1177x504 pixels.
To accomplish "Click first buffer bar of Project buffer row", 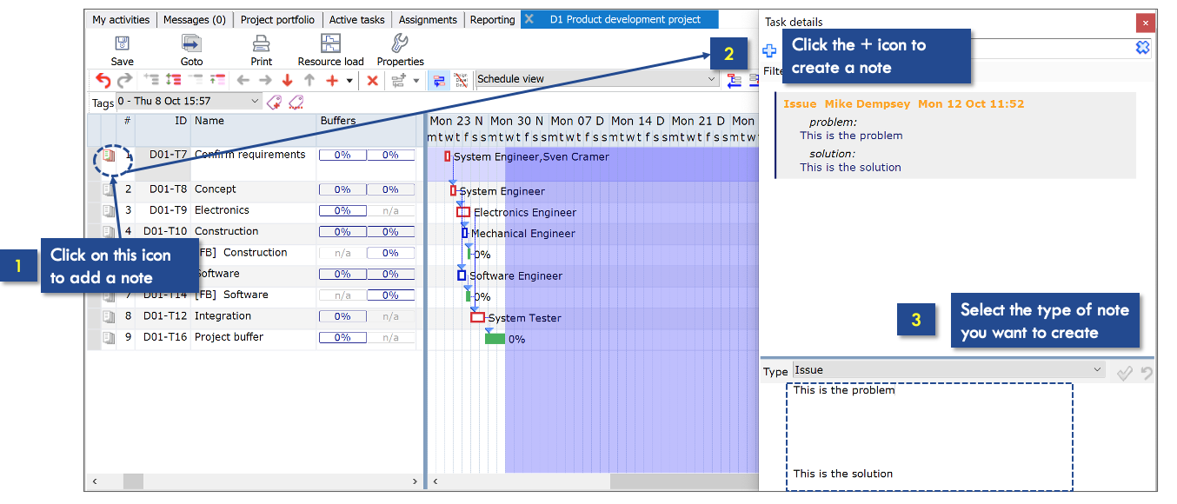I will tap(342, 337).
